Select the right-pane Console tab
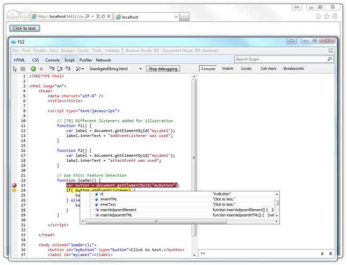Viewport: 347px width, 265px height. (x=208, y=69)
